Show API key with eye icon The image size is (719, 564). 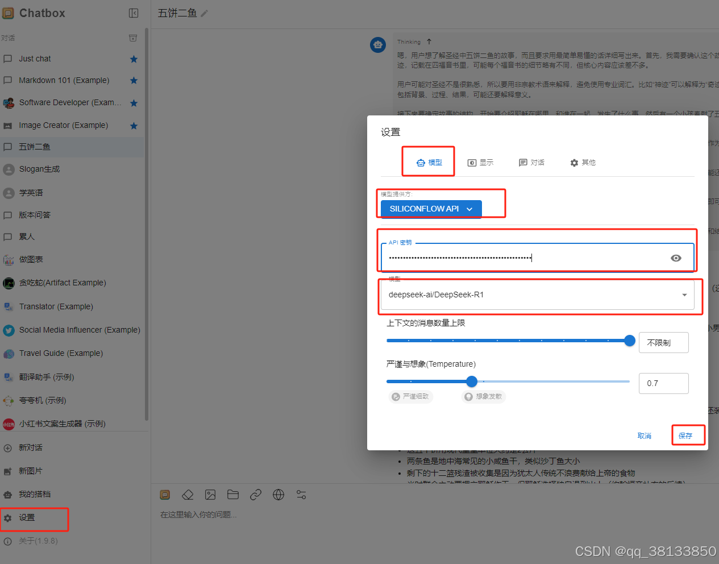(676, 258)
